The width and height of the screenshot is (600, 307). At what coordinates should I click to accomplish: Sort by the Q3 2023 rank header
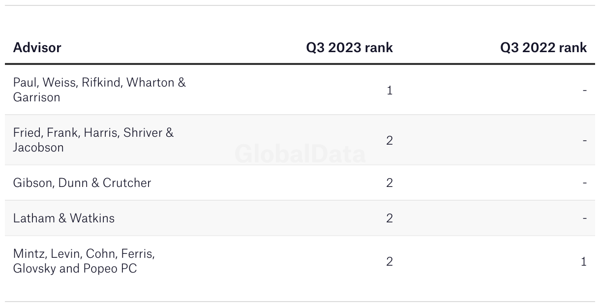coord(349,48)
